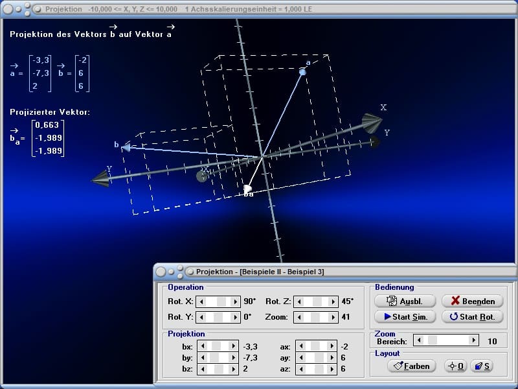
Task: Click the Zoom Bereich value 10
Action: 492,341
